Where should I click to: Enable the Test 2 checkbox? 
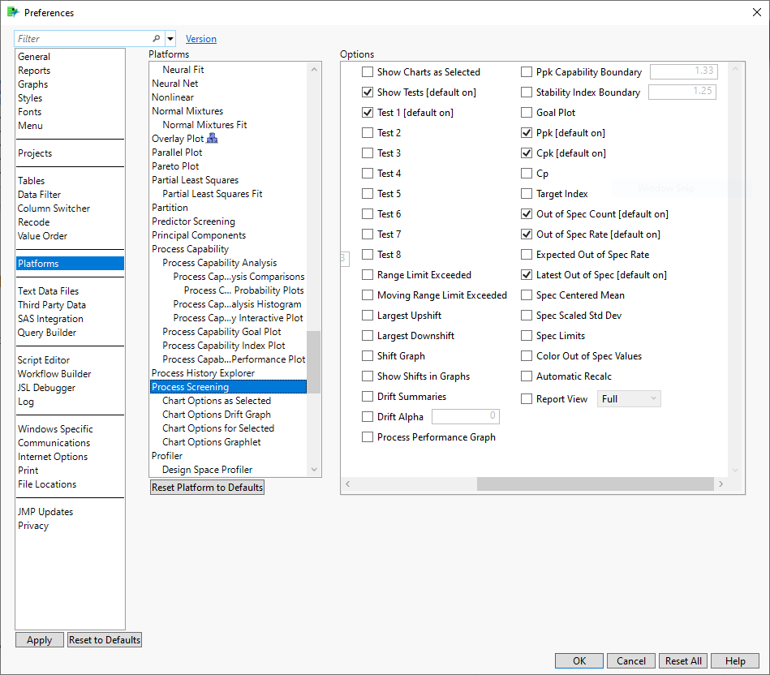pos(368,133)
